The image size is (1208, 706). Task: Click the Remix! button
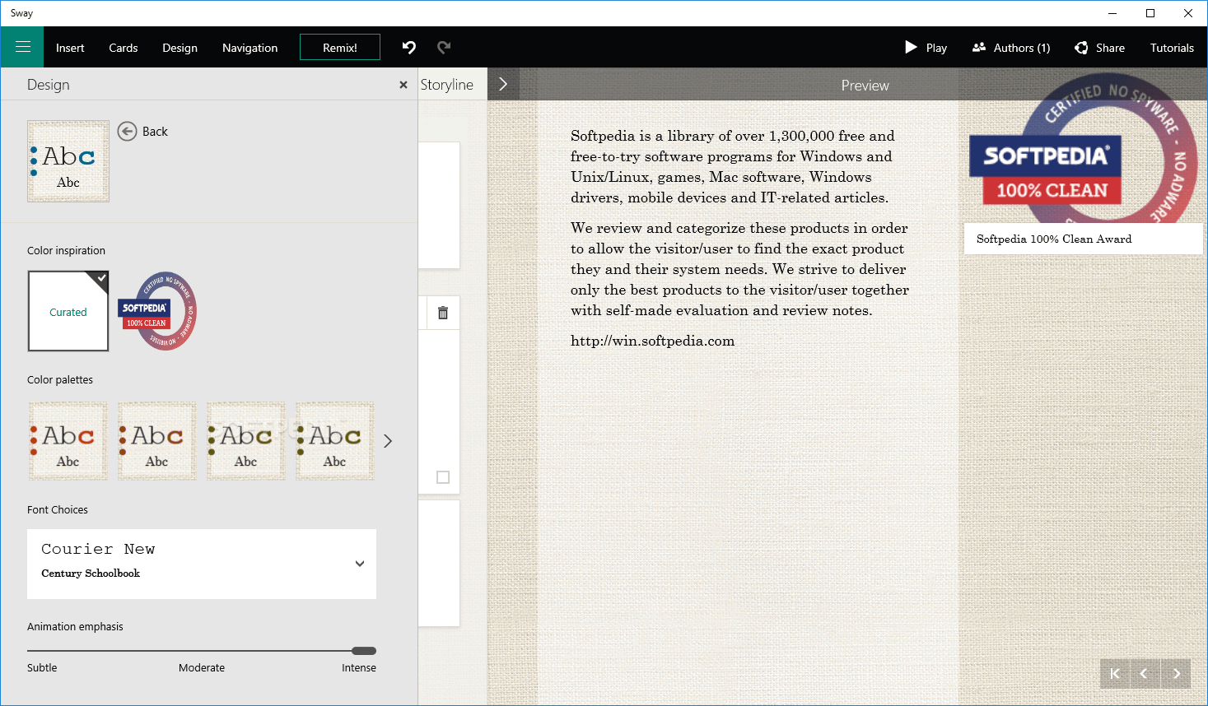tap(340, 47)
